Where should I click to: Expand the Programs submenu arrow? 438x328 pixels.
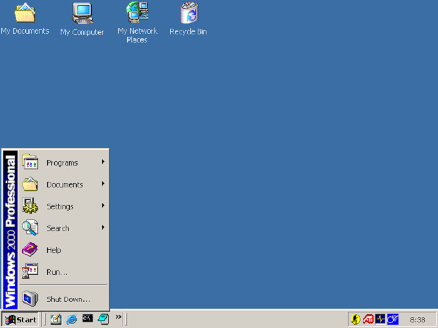103,162
